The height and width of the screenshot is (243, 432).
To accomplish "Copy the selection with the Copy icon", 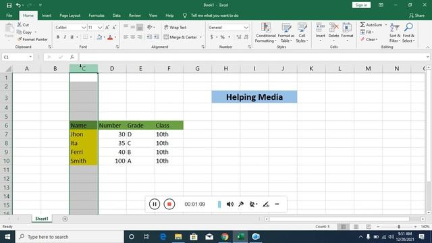I will point(19,32).
